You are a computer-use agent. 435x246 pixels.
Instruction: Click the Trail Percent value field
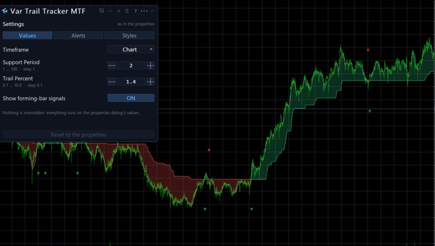click(131, 82)
